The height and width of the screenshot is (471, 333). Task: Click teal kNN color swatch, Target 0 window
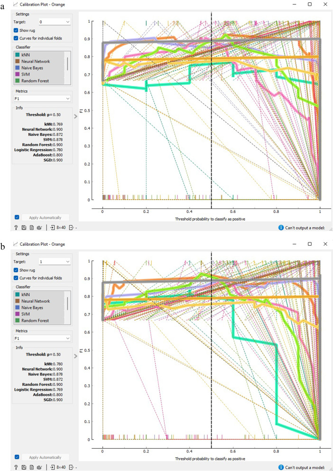pos(18,55)
